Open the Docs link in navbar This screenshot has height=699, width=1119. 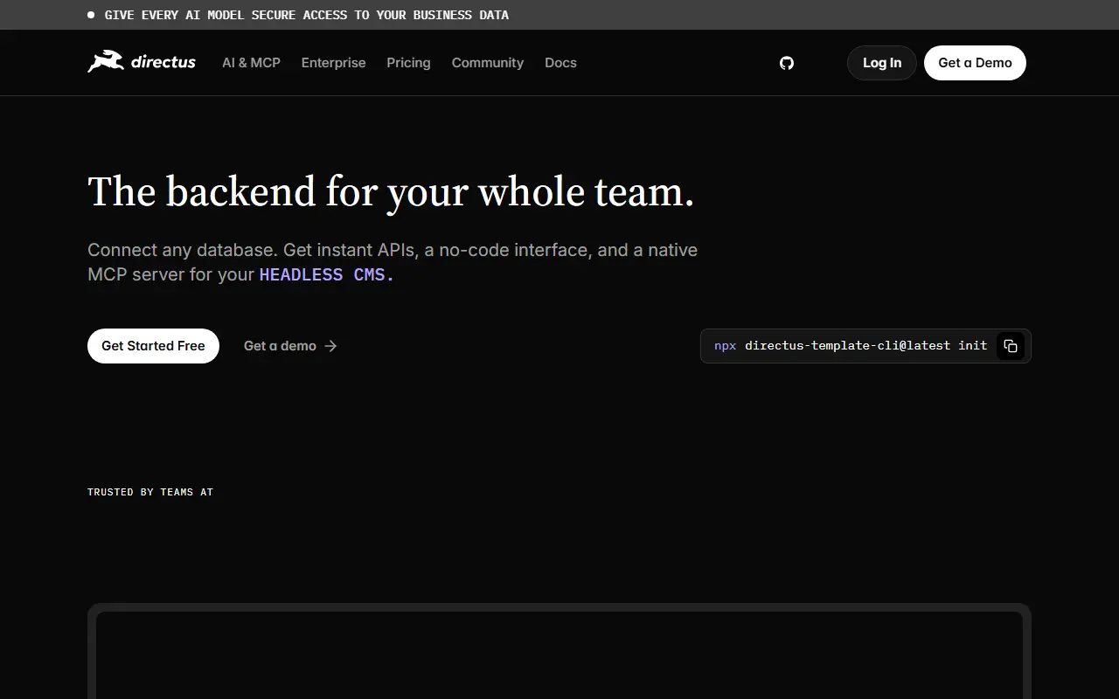(560, 63)
